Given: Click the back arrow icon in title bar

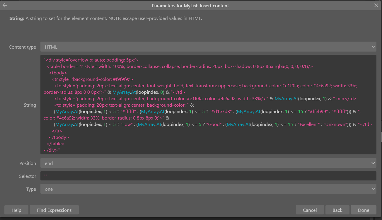Looking at the screenshot, I should coord(5,6).
